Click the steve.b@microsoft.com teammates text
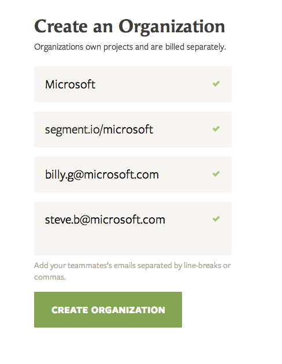The width and height of the screenshot is (282, 364). [105, 220]
